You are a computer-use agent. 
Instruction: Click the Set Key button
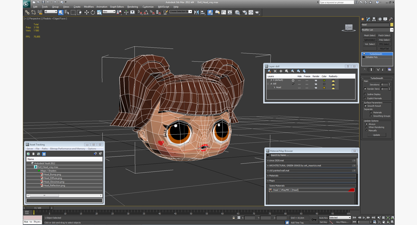323,222
